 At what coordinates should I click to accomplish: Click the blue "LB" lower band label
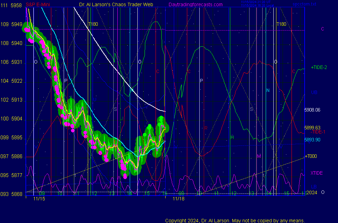click(314, 187)
